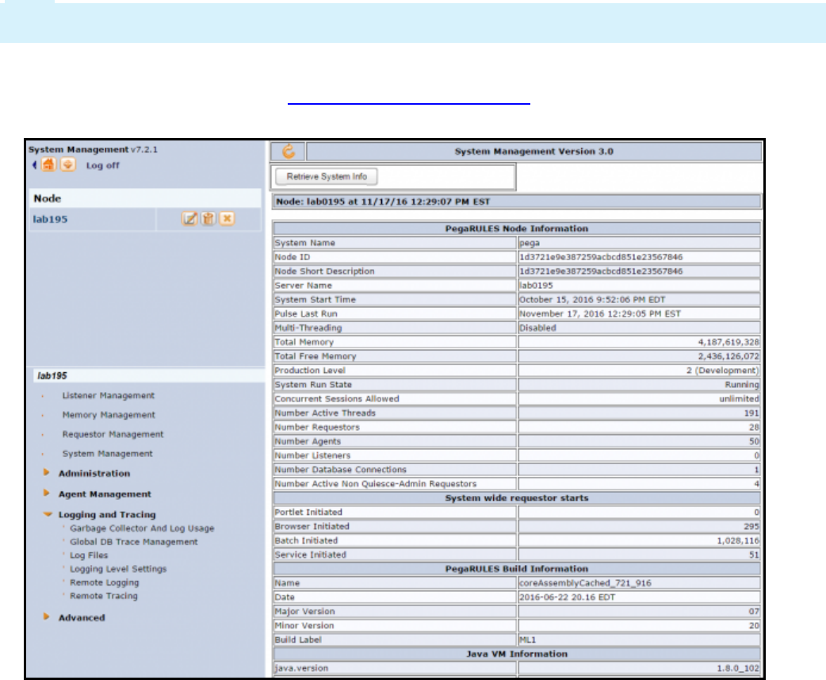Open Global DB Trace Management
This screenshot has height=680, width=826.
pyautogui.click(x=134, y=542)
